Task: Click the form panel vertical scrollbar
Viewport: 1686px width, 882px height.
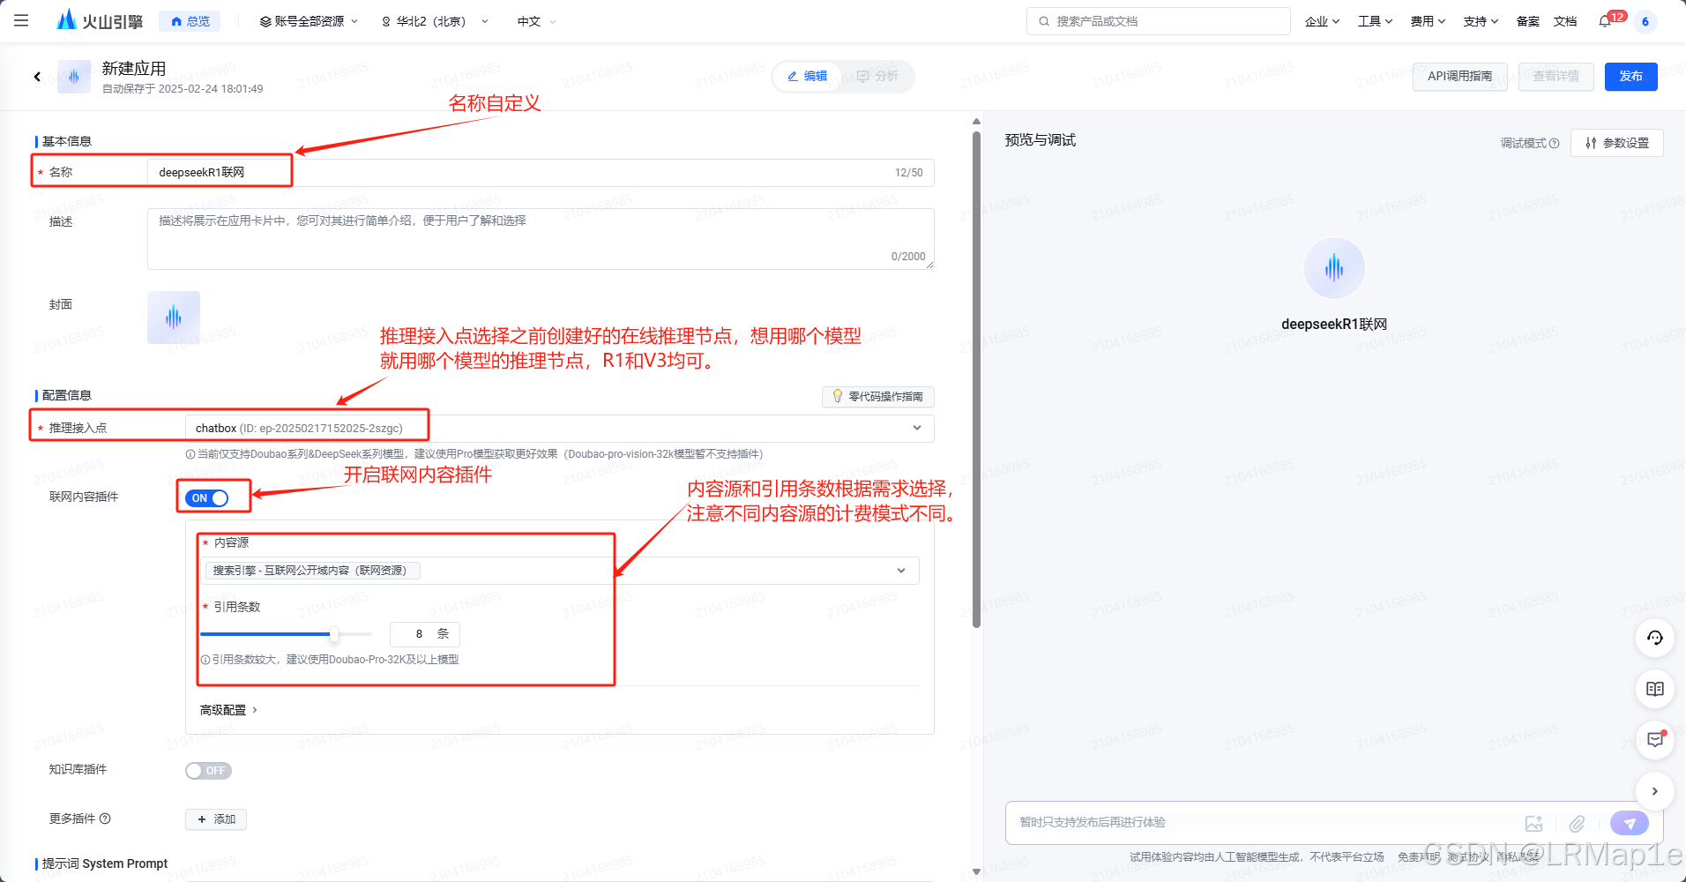Action: click(976, 379)
